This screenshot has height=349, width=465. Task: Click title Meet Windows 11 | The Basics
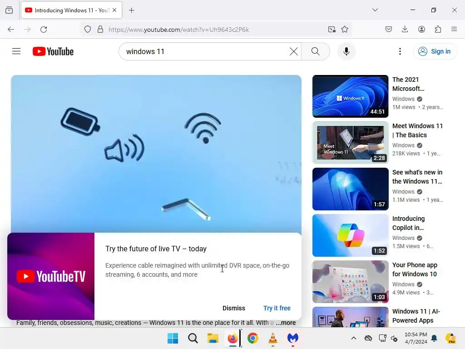click(x=417, y=130)
